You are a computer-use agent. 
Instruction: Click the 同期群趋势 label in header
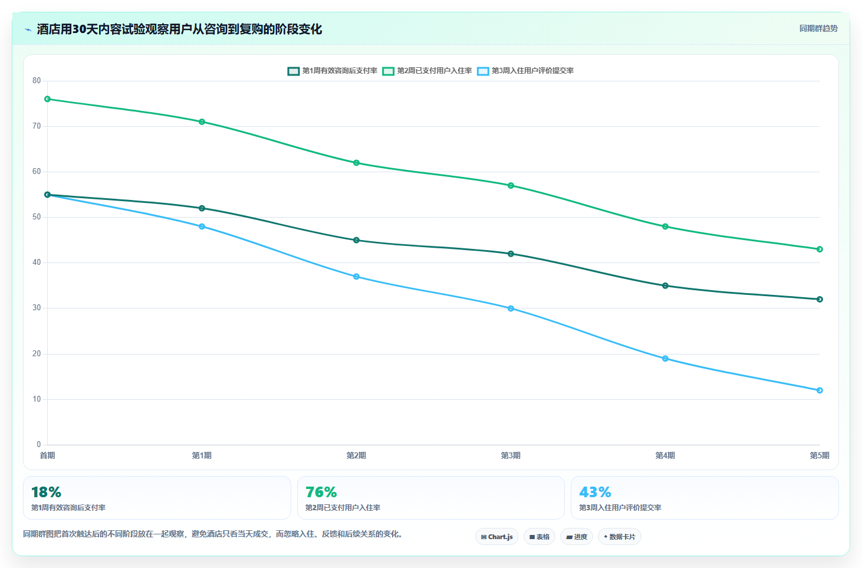point(818,28)
